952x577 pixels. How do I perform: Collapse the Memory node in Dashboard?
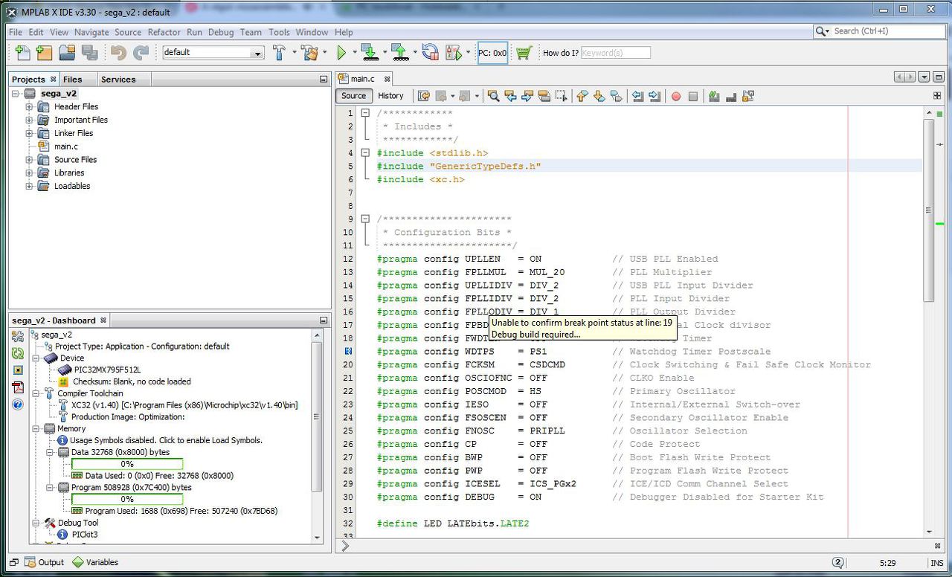point(37,429)
